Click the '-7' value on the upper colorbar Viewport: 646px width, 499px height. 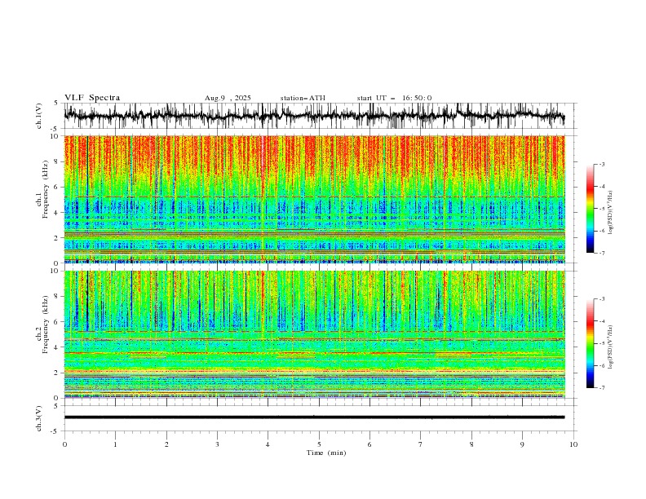coord(602,253)
